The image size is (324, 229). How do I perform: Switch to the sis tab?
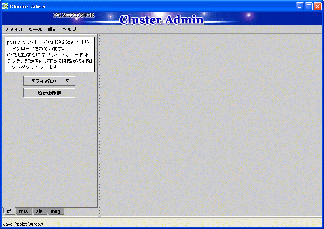click(39, 211)
